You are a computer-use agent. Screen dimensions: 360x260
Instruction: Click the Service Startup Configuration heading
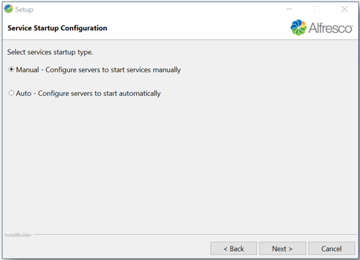coord(57,28)
